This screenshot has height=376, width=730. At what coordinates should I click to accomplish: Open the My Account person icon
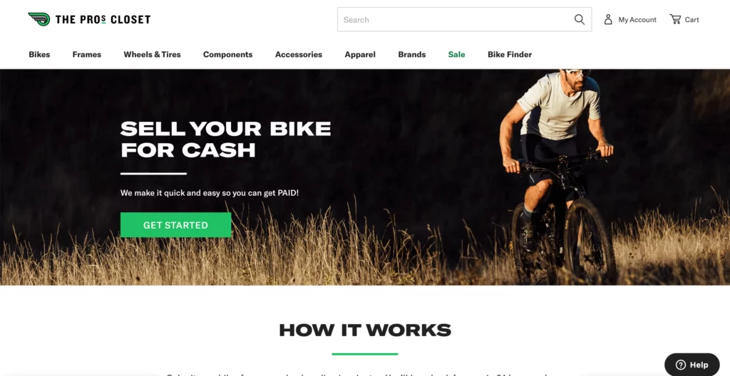[x=608, y=19]
